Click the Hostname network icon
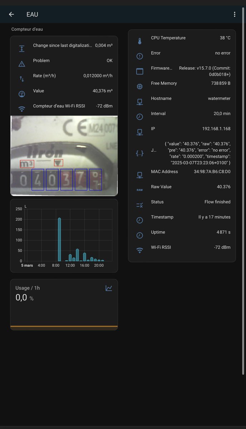Viewport: 246px width, 429px height. [x=140, y=102]
